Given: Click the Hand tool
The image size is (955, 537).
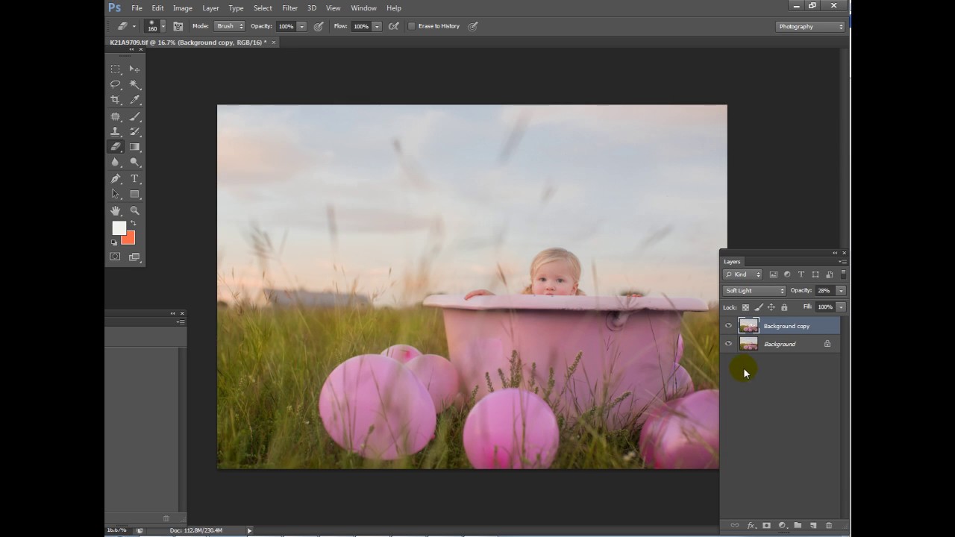Looking at the screenshot, I should click(116, 211).
